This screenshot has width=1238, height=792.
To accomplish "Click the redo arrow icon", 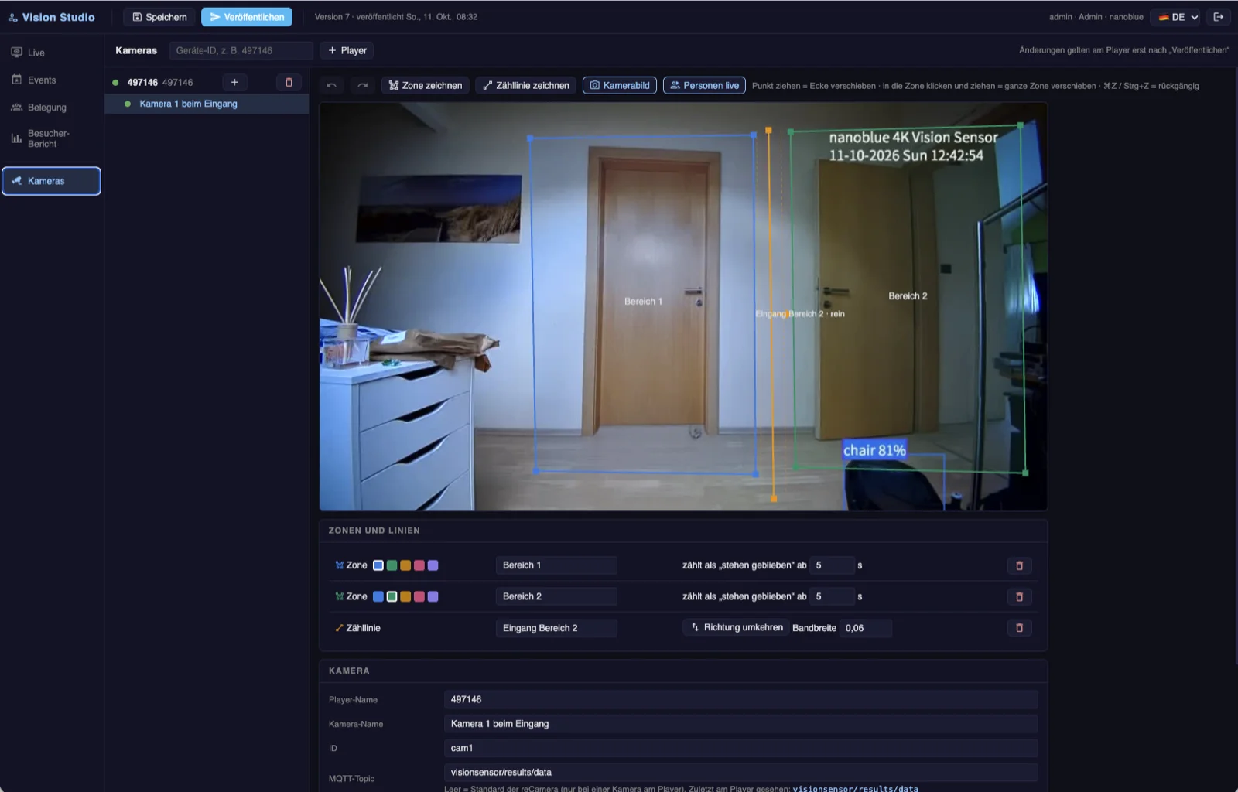I will [362, 85].
